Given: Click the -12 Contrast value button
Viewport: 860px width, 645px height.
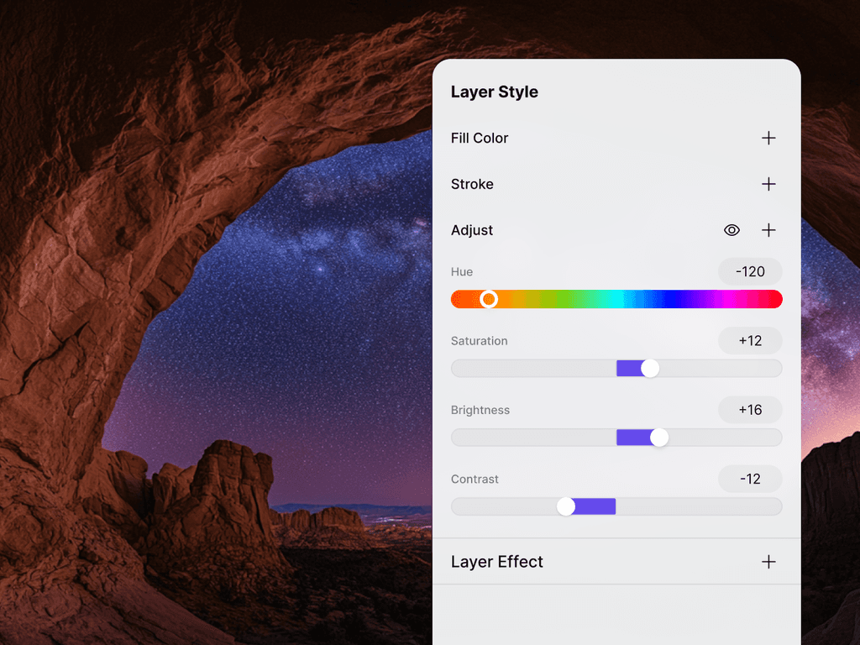Looking at the screenshot, I should 749,479.
